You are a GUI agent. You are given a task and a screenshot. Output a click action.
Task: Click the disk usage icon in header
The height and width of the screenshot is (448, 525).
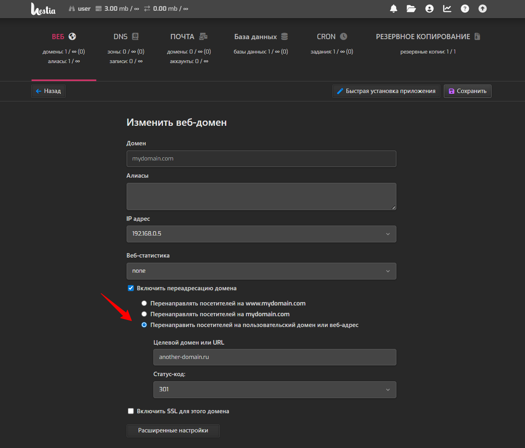(99, 9)
